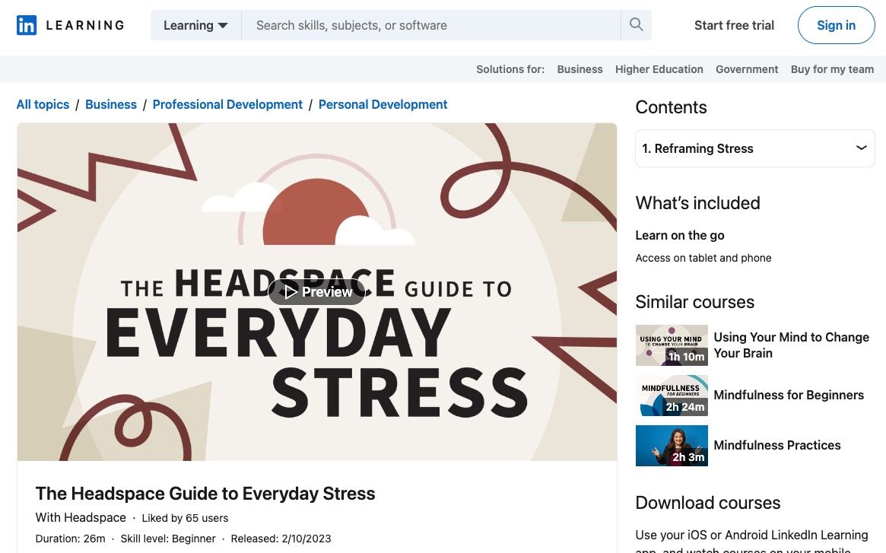Open Professional Development breadcrumb
886x553 pixels.
pos(227,104)
